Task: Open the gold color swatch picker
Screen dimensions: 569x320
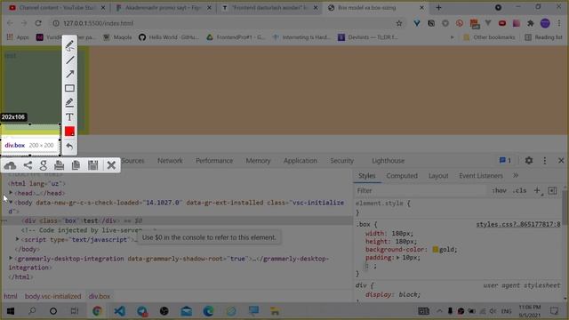Action: coord(435,250)
